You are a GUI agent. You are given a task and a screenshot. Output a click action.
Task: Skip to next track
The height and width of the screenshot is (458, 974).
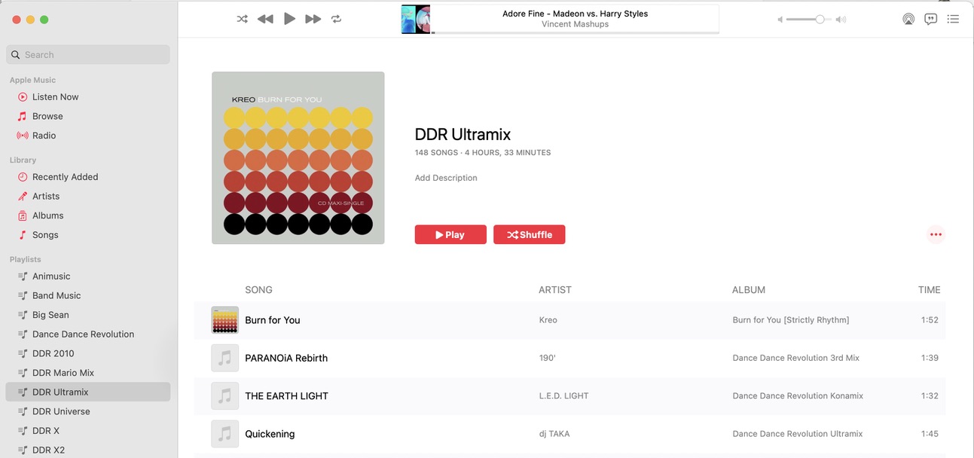click(313, 19)
